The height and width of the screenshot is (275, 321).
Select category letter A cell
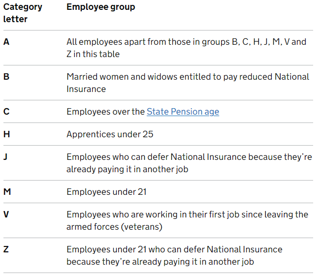click(x=6, y=42)
